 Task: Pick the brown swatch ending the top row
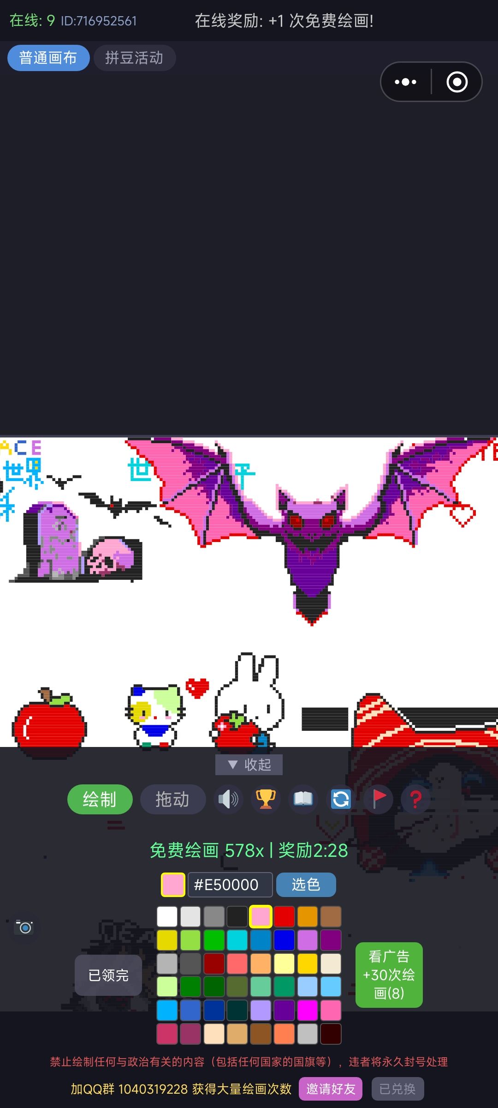point(331,917)
